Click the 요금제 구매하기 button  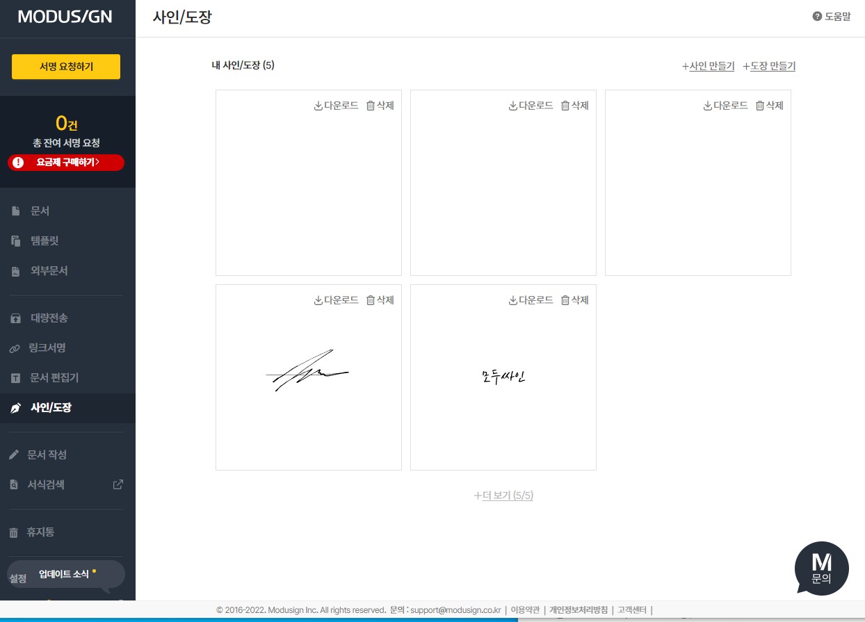pyautogui.click(x=65, y=163)
